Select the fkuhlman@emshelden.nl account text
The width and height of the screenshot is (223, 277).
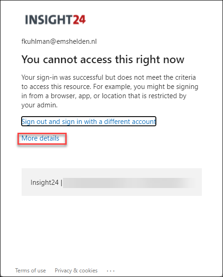click(59, 41)
